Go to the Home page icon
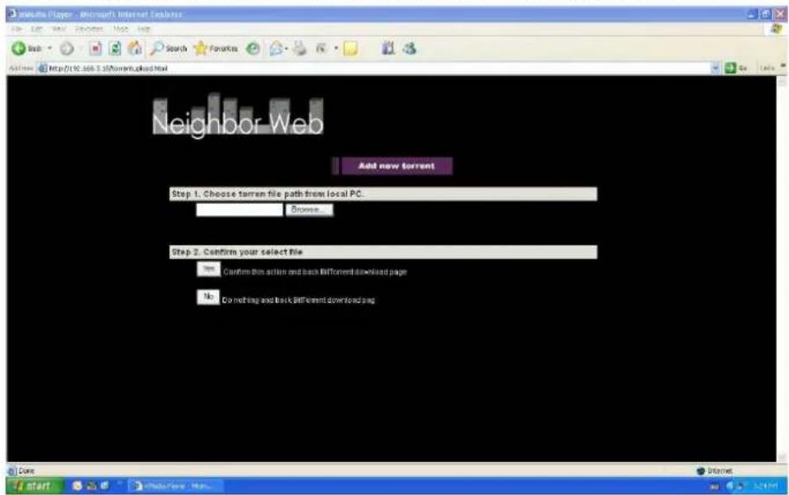Screen dimensions: 789x495 [135, 48]
